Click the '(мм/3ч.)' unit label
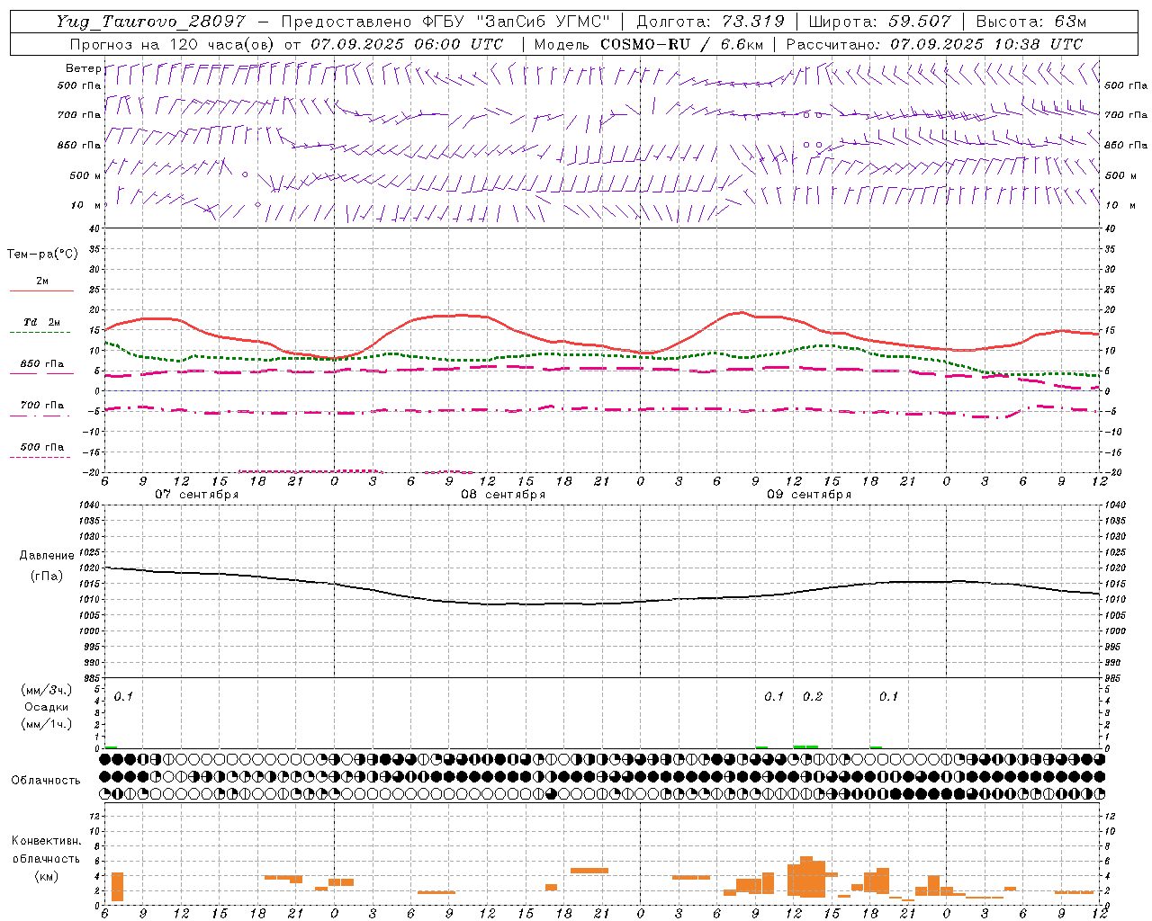1152x921 pixels. (x=46, y=691)
